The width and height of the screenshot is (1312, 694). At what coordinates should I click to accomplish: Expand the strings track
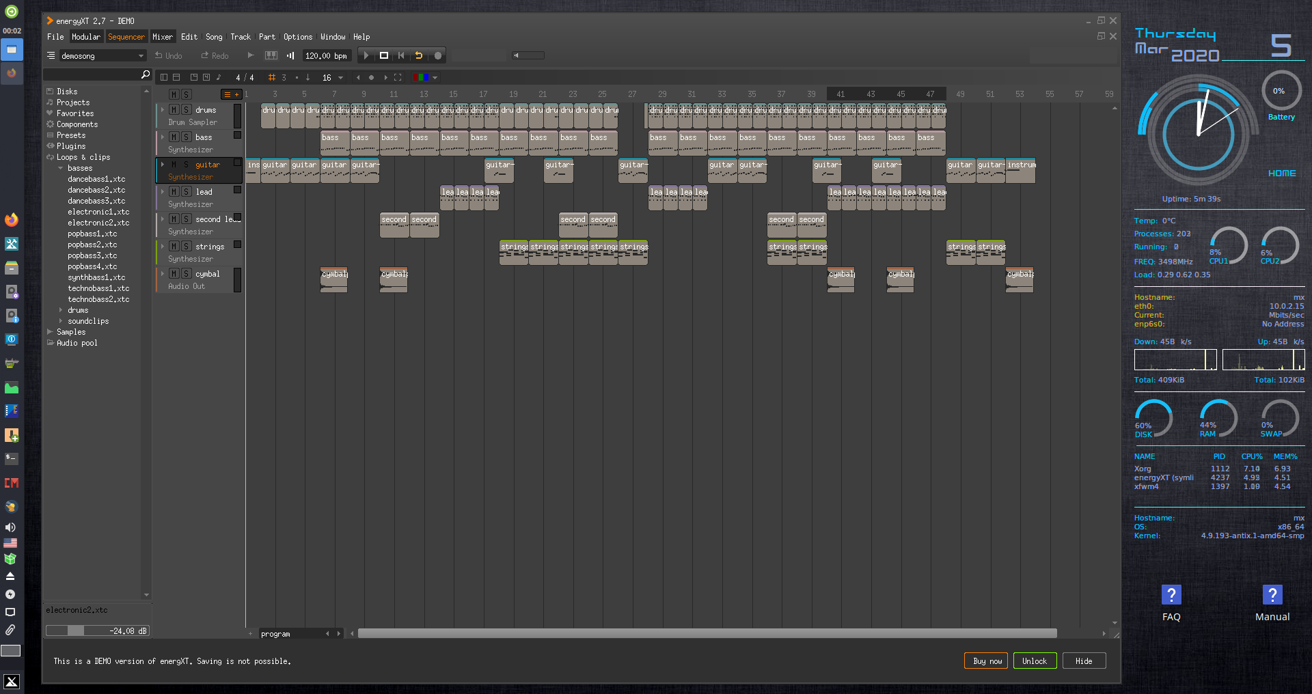pos(163,247)
